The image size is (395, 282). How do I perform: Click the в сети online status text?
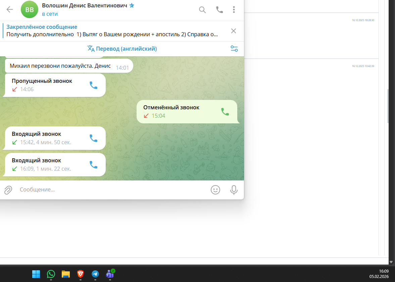point(50,14)
